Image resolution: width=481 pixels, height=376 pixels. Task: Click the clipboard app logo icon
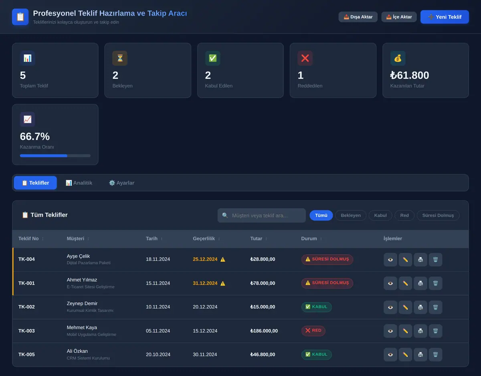[x=20, y=17]
